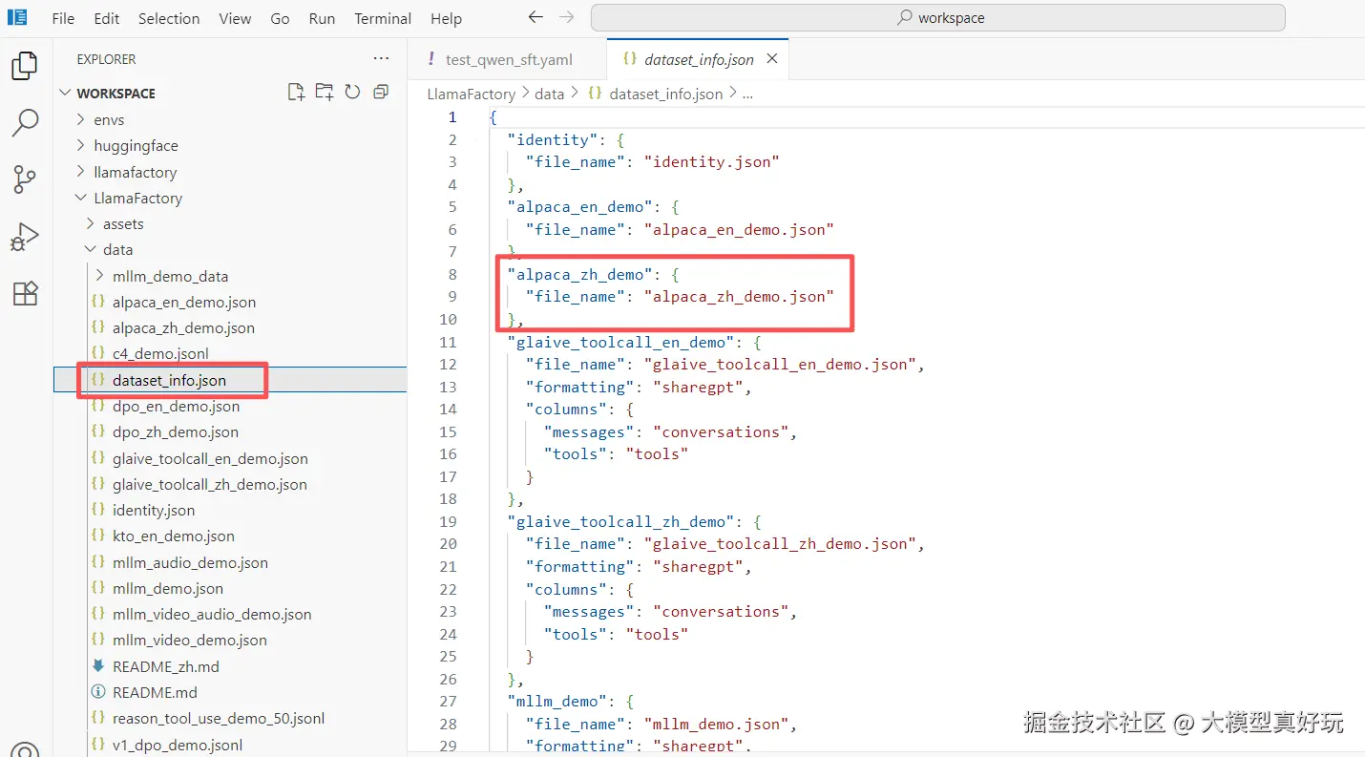Collapse the LlamaFactory folder

(137, 199)
